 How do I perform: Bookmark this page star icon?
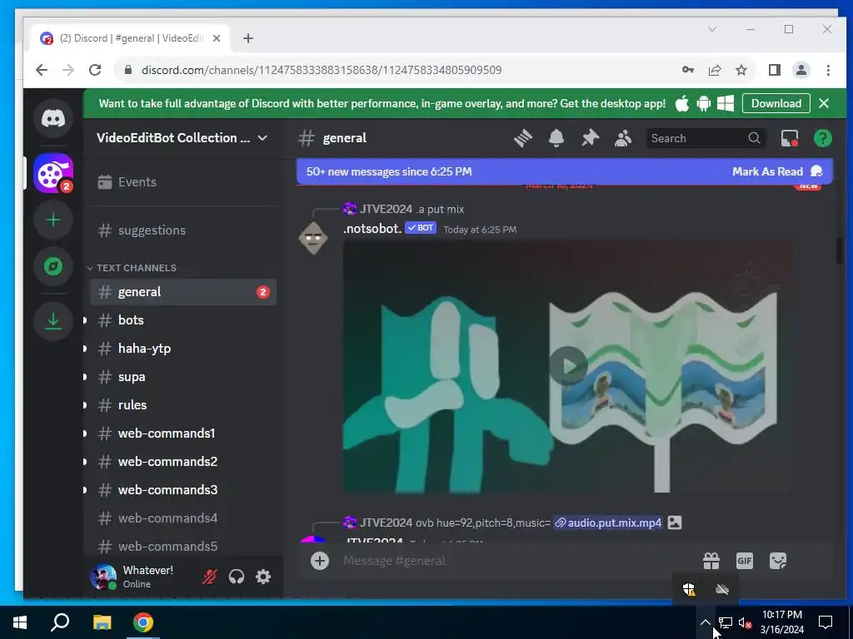pos(741,70)
